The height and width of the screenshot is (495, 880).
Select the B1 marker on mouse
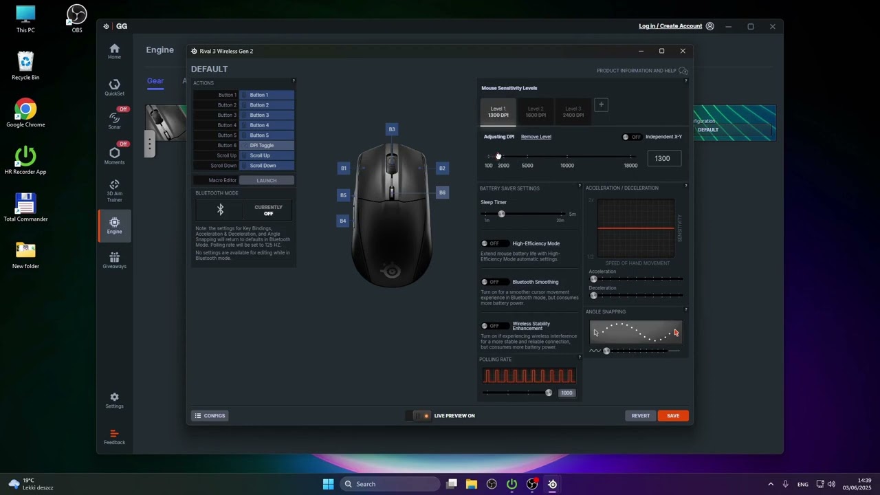tap(344, 168)
